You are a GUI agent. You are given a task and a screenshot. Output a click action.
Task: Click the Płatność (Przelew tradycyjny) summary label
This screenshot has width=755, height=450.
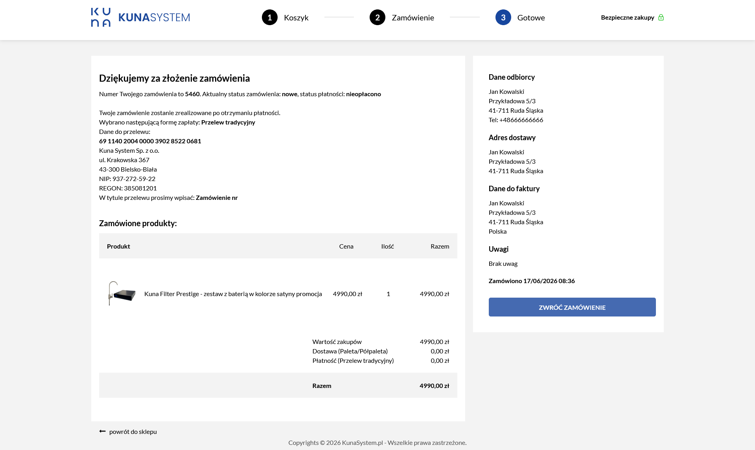point(353,360)
